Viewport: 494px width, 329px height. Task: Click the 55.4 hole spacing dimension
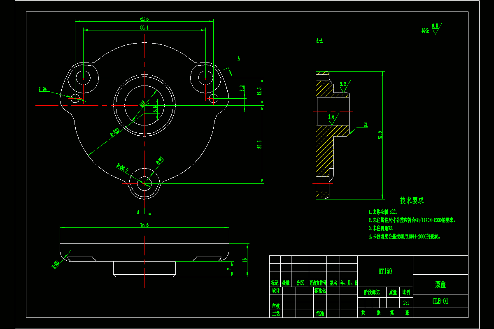(144, 28)
